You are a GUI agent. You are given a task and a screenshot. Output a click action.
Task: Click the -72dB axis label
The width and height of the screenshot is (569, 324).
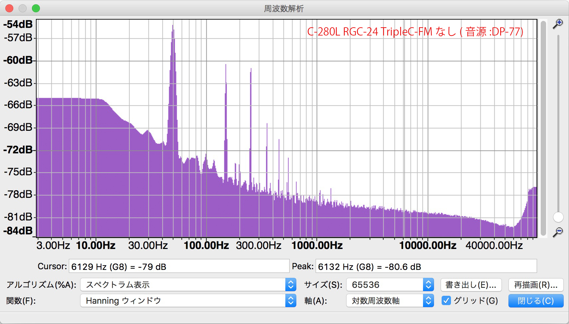click(18, 150)
